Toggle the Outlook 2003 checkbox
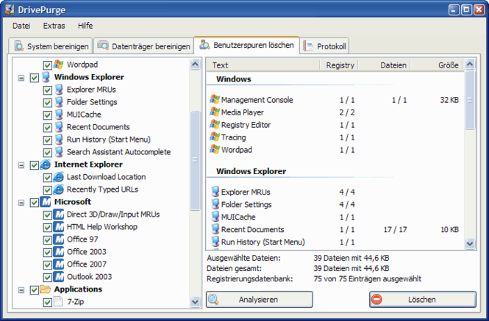The width and height of the screenshot is (489, 321). pos(48,277)
